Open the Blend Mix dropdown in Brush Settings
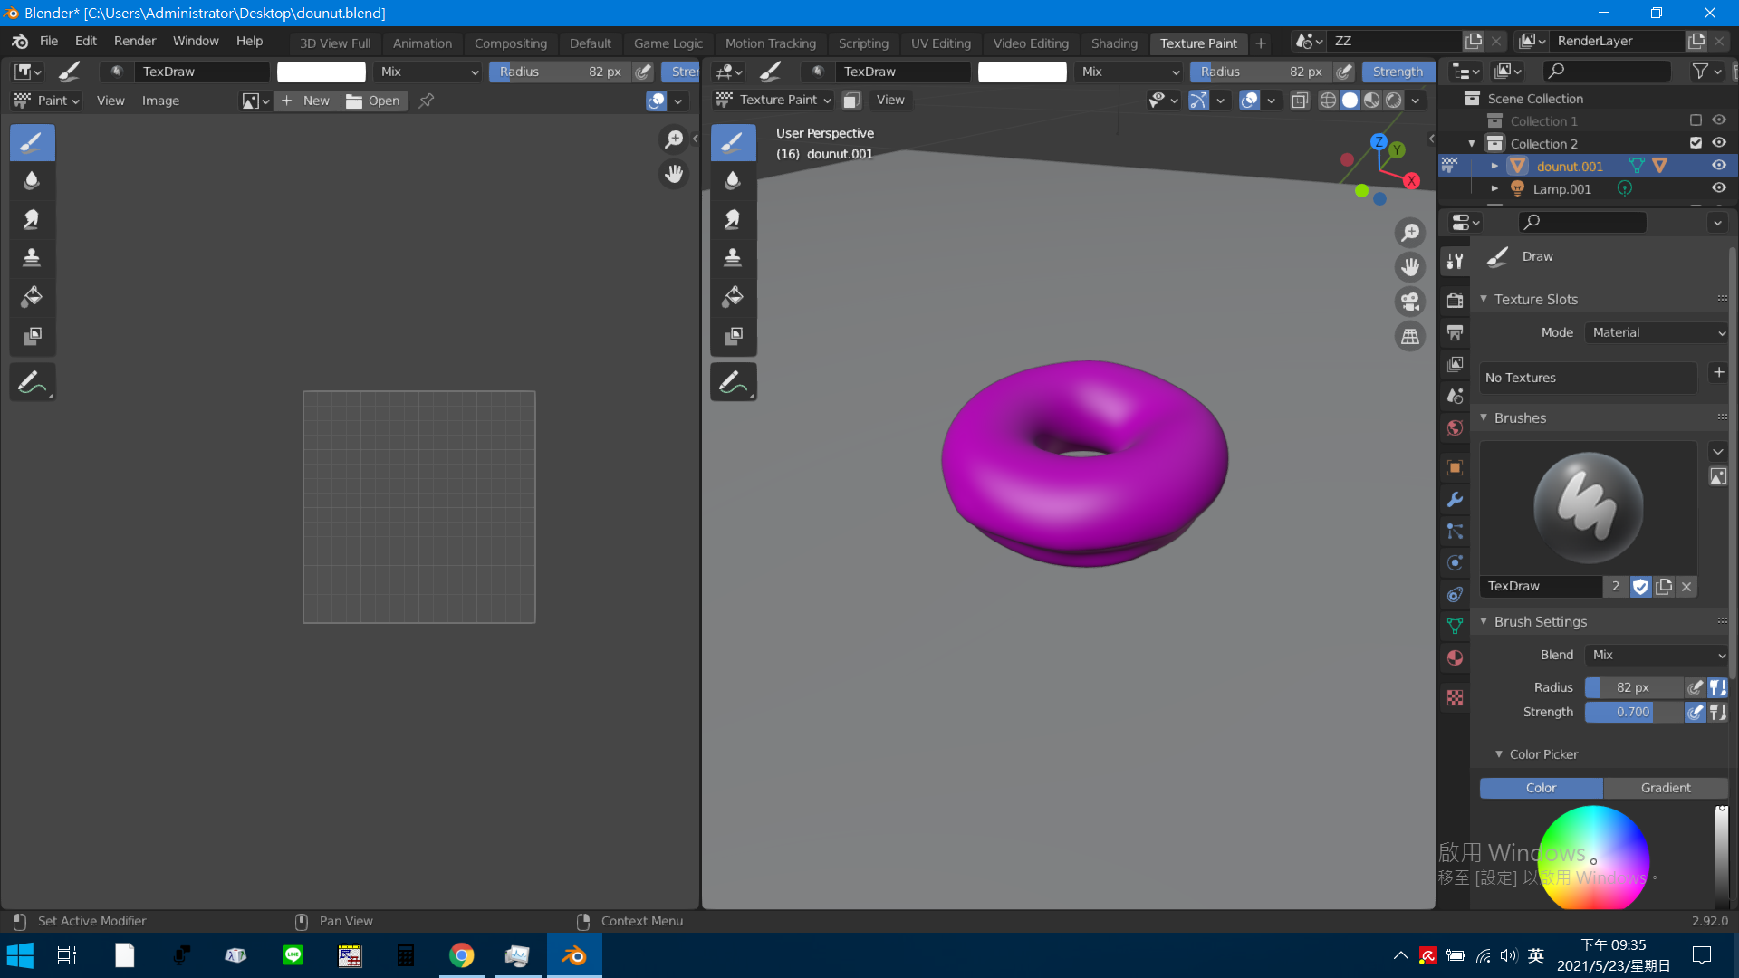This screenshot has height=978, width=1739. click(x=1657, y=655)
